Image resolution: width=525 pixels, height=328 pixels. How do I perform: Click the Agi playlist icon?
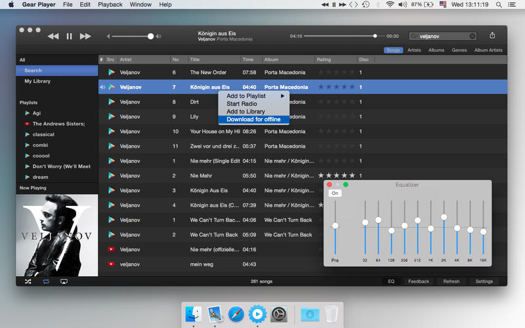pyautogui.click(x=28, y=113)
